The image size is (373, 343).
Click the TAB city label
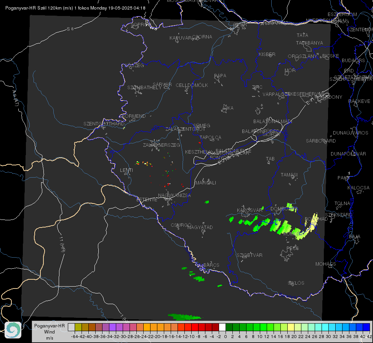click(x=270, y=159)
